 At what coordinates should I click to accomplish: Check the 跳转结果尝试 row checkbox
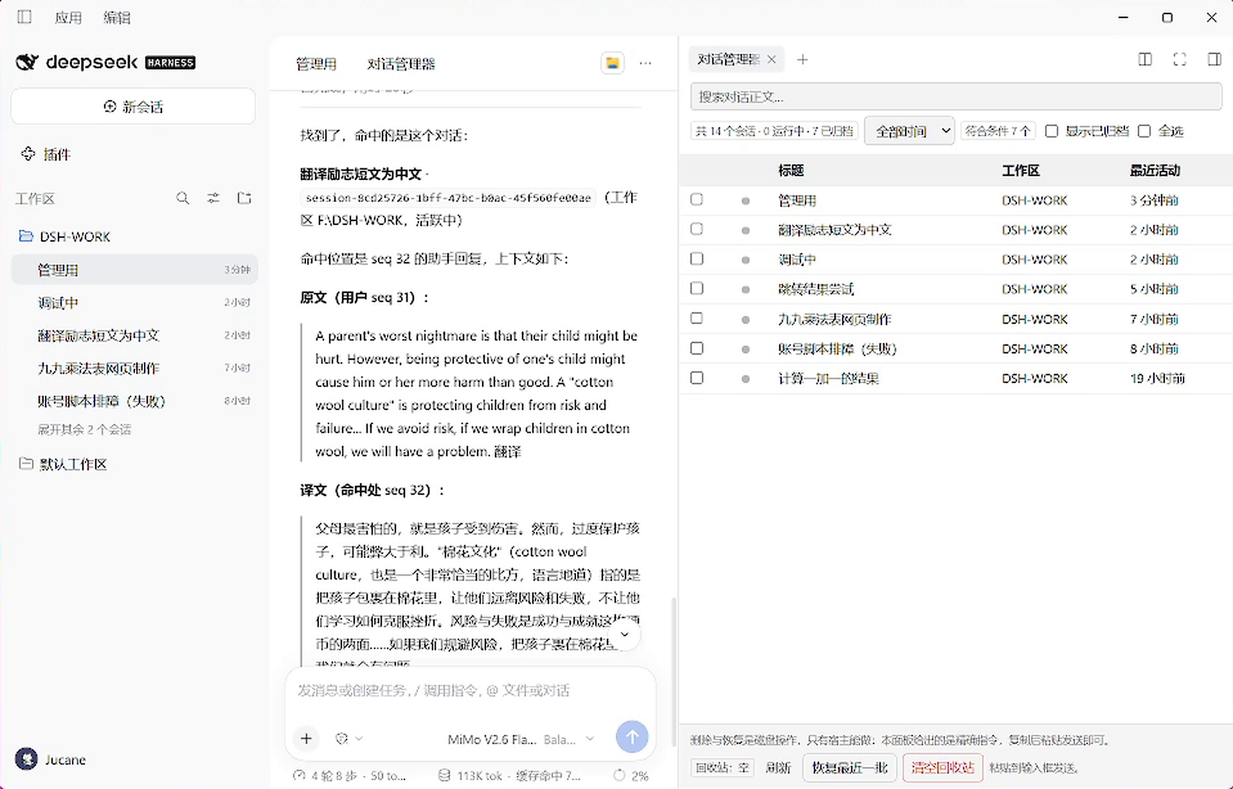[696, 288]
